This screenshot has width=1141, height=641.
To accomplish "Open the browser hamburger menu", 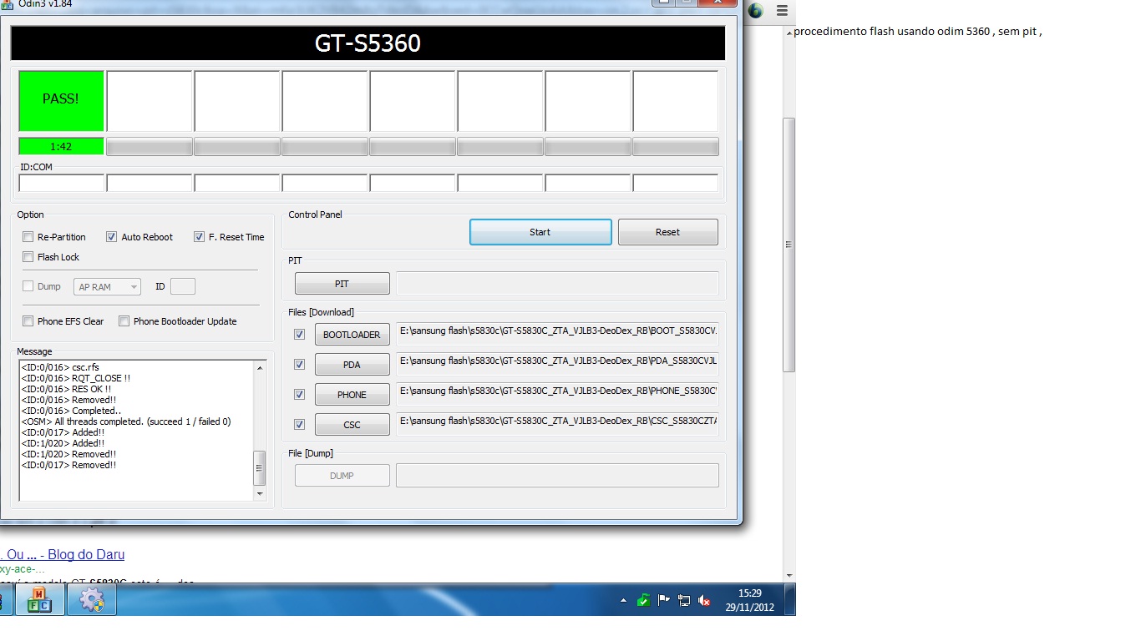I will (x=782, y=11).
